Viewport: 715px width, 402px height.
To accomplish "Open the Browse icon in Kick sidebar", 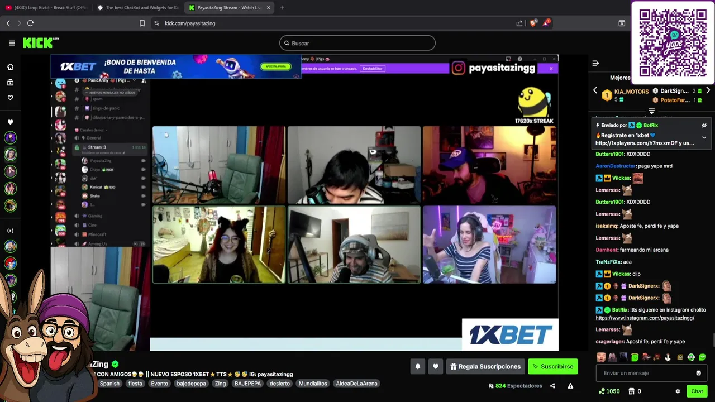I will tap(10, 83).
